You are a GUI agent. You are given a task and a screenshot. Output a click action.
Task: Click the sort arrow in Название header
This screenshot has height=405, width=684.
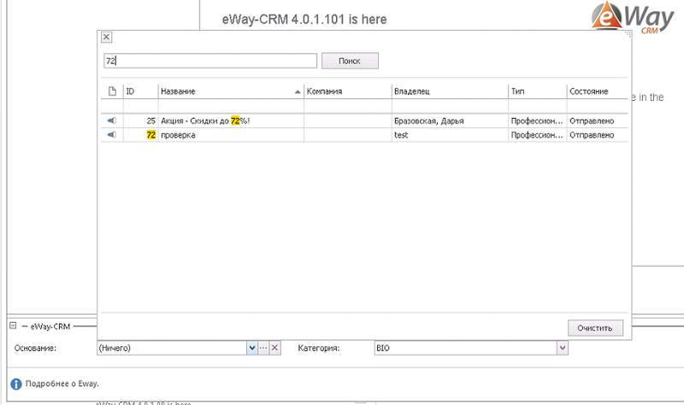(298, 91)
